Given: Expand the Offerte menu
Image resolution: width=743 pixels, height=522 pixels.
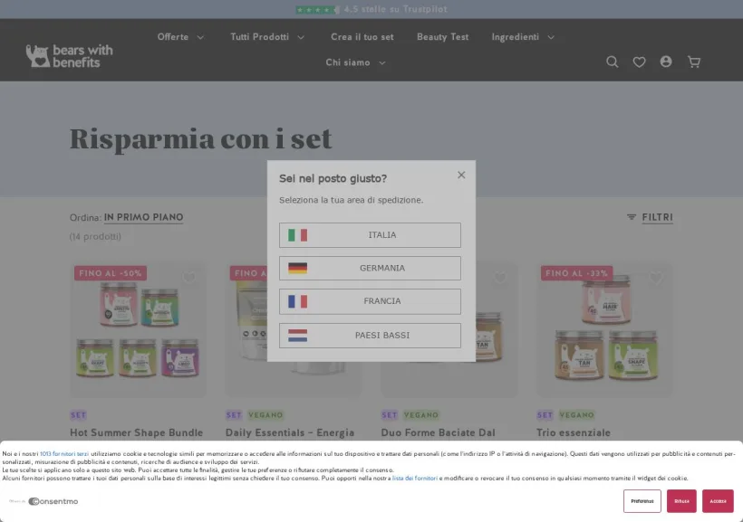Looking at the screenshot, I should [180, 37].
